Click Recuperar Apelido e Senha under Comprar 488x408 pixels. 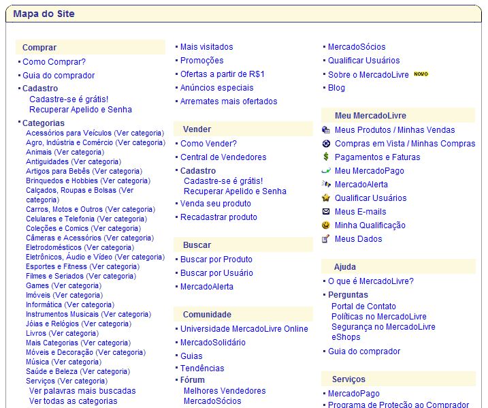pos(80,109)
